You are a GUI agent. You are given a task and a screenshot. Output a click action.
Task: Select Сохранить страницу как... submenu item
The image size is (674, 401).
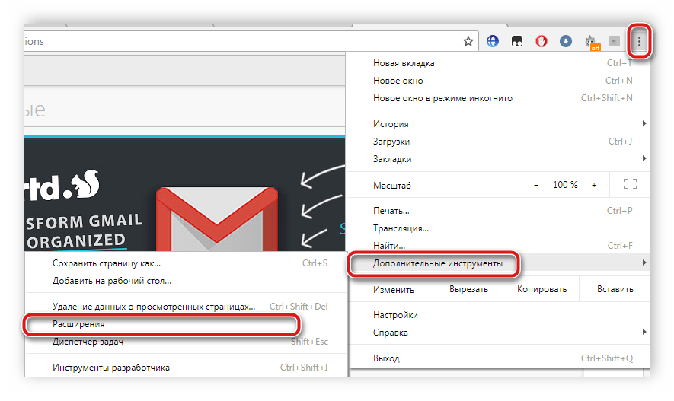click(x=186, y=263)
